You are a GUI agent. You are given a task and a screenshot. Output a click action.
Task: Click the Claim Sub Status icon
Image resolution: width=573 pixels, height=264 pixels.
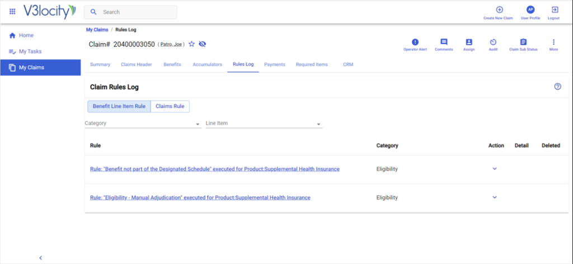[523, 43]
